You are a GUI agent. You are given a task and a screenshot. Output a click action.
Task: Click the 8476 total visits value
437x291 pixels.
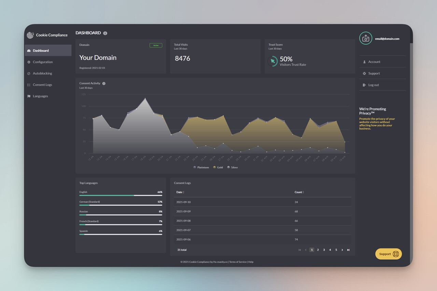pos(183,58)
